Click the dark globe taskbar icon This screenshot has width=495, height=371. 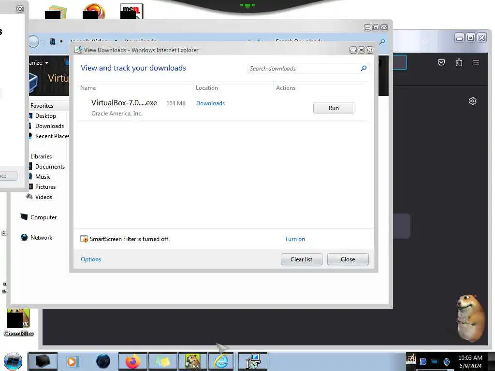pyautogui.click(x=103, y=361)
